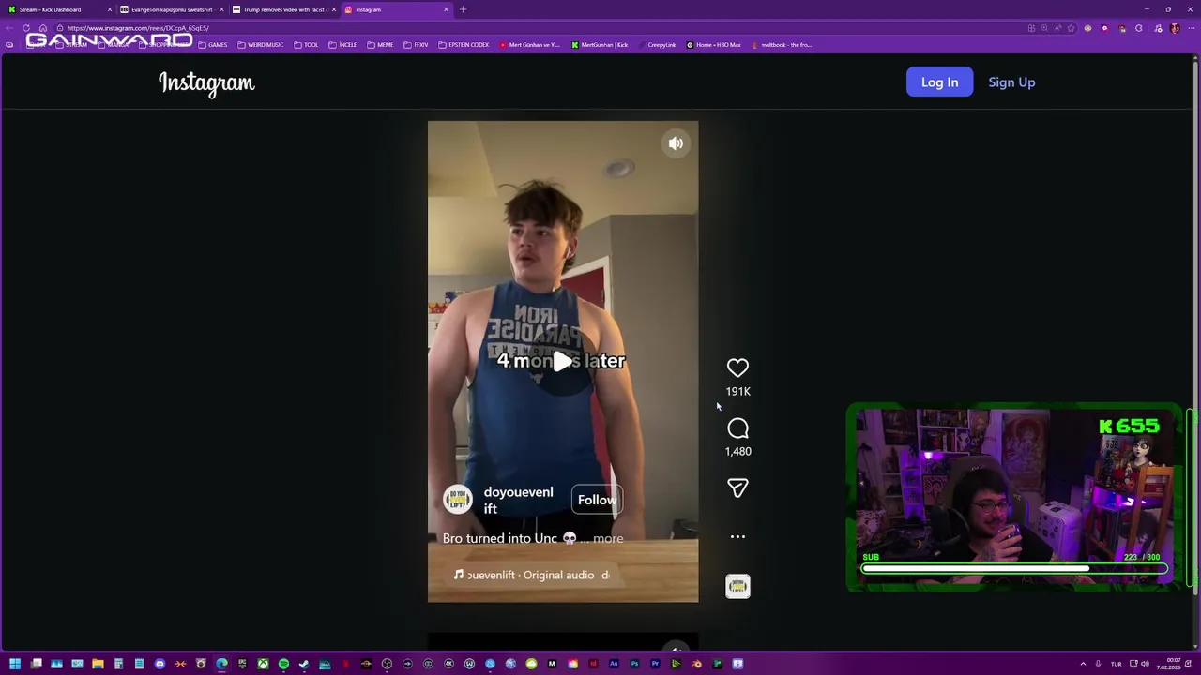
Task: Open Blender from the taskbar
Action: [x=696, y=664]
